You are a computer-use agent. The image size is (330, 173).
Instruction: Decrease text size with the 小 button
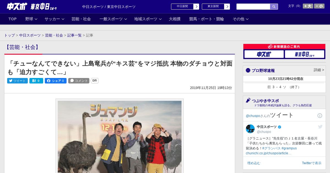(319, 6)
